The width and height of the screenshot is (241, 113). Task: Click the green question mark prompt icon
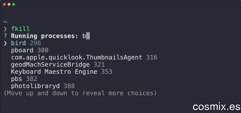tap(5, 36)
